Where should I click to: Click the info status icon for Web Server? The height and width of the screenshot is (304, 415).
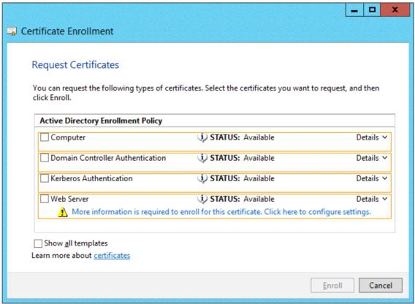point(202,199)
